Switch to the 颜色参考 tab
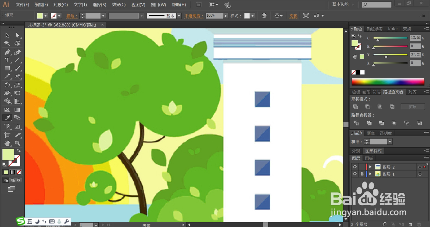Screen dimensions: 430x227 (x=375, y=29)
